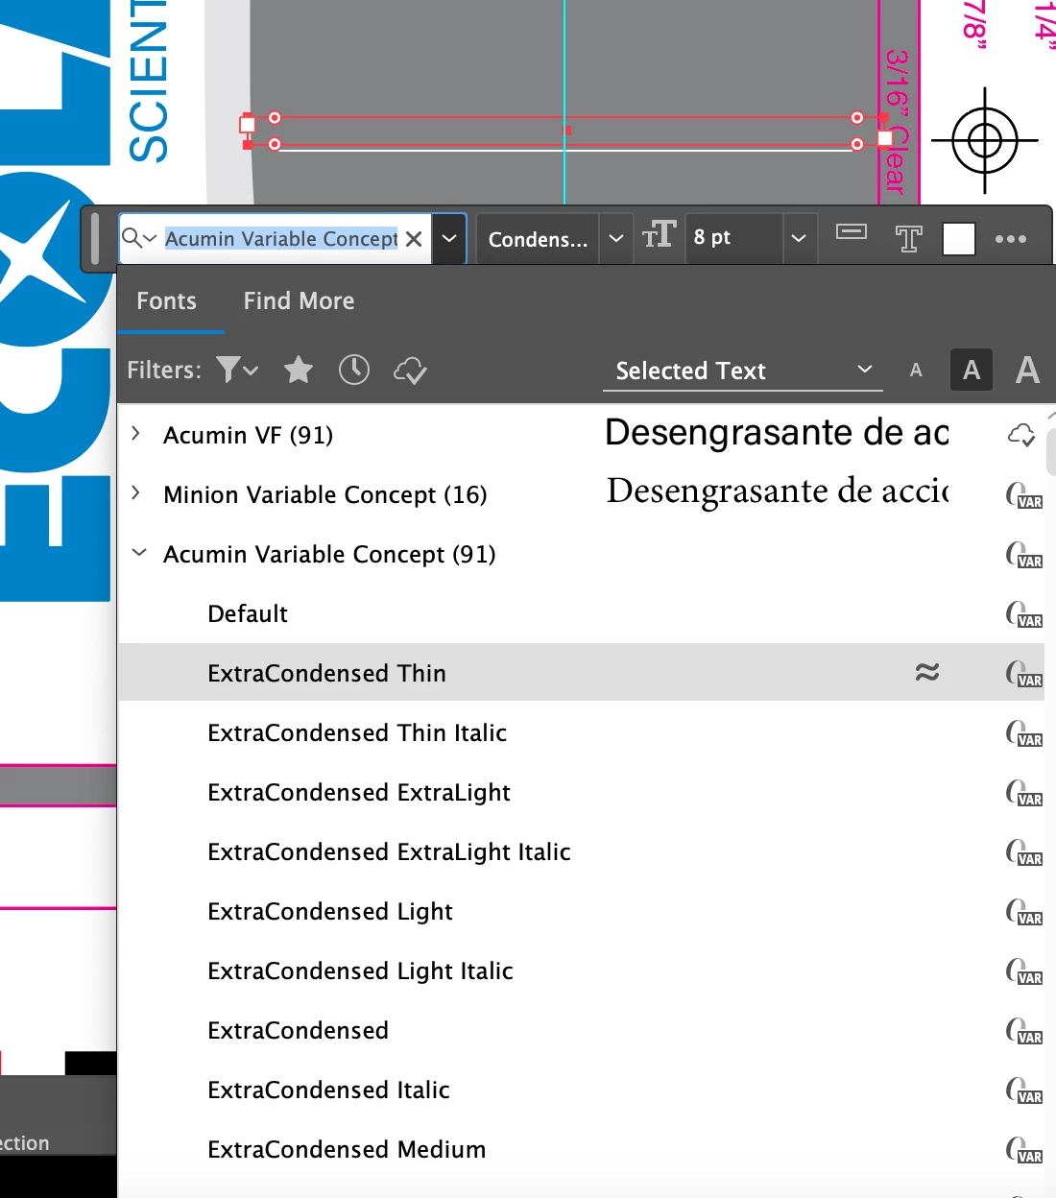Screen dimensions: 1056x1198
Task: Click variable font icon on ExtraCondensed Light Italic
Action: tap(1023, 971)
